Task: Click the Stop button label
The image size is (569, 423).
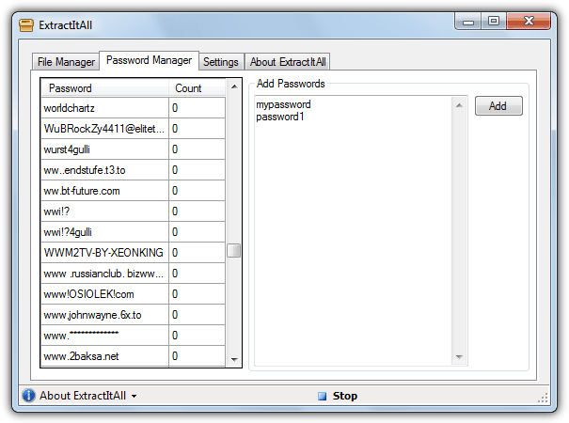Action: 345,396
